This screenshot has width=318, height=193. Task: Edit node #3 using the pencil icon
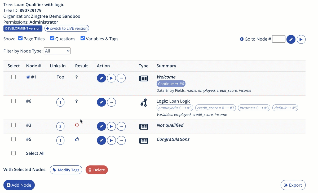click(x=101, y=126)
